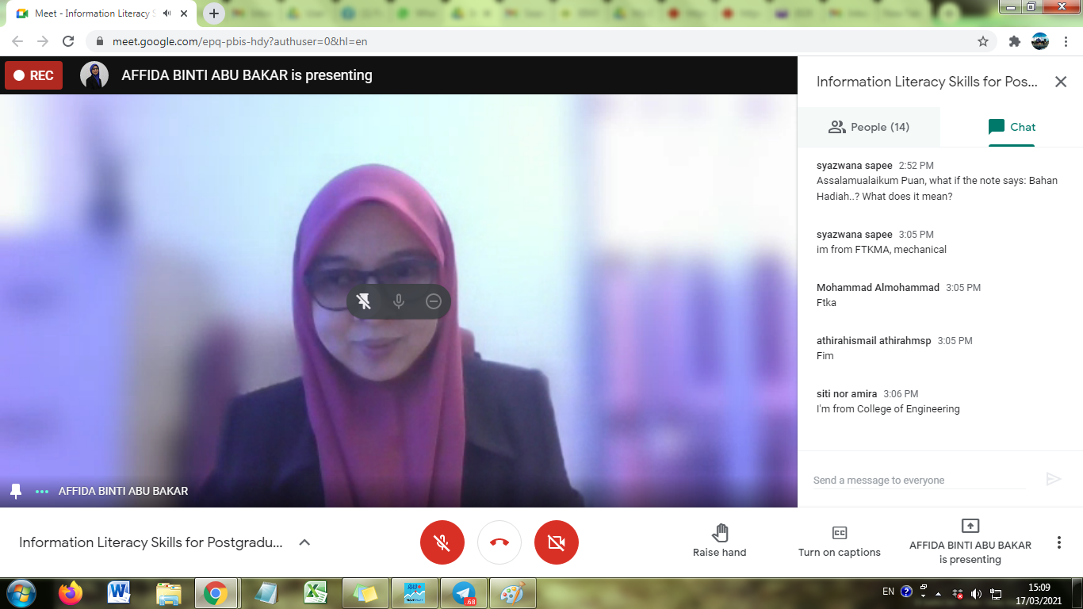View site information lock icon

[100, 41]
